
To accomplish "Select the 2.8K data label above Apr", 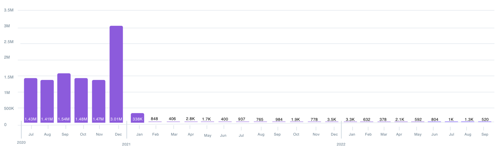I will tap(190, 119).
